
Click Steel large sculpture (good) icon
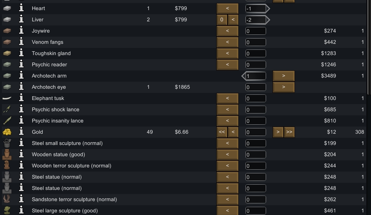tap(7, 211)
